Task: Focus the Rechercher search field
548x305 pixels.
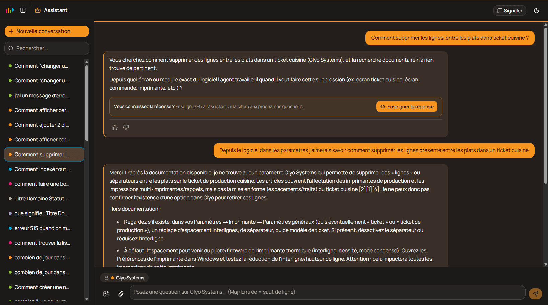Action: click(x=47, y=48)
